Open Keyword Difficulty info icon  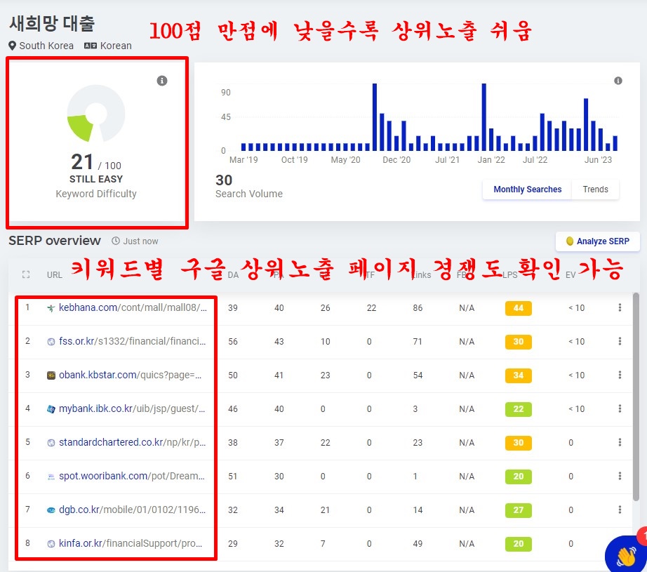coord(162,81)
